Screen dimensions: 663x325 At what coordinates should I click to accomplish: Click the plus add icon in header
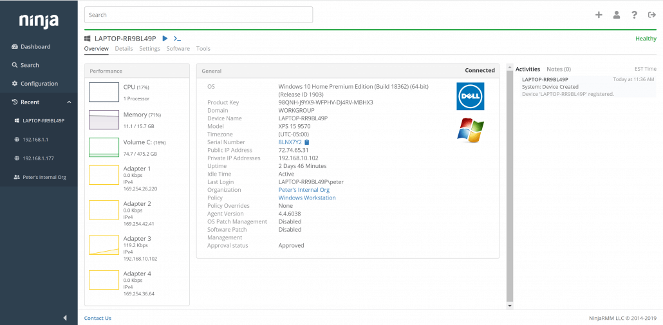599,15
